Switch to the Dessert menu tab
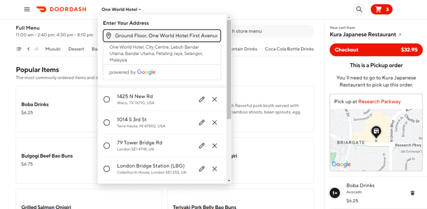The width and height of the screenshot is (427, 209). 76,49
